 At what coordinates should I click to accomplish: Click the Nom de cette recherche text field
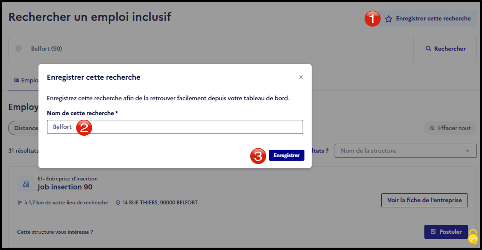click(175, 127)
